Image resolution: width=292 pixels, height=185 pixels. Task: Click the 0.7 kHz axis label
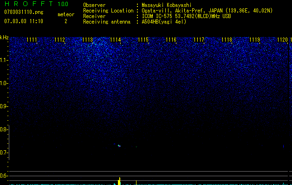[x=4, y=153]
